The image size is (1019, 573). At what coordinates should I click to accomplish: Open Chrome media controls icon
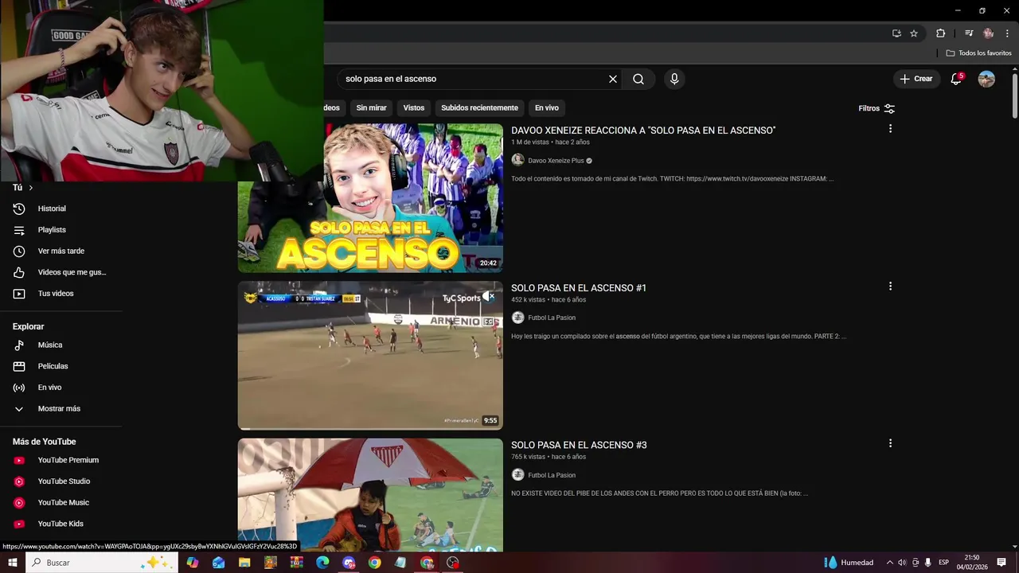coord(969,33)
